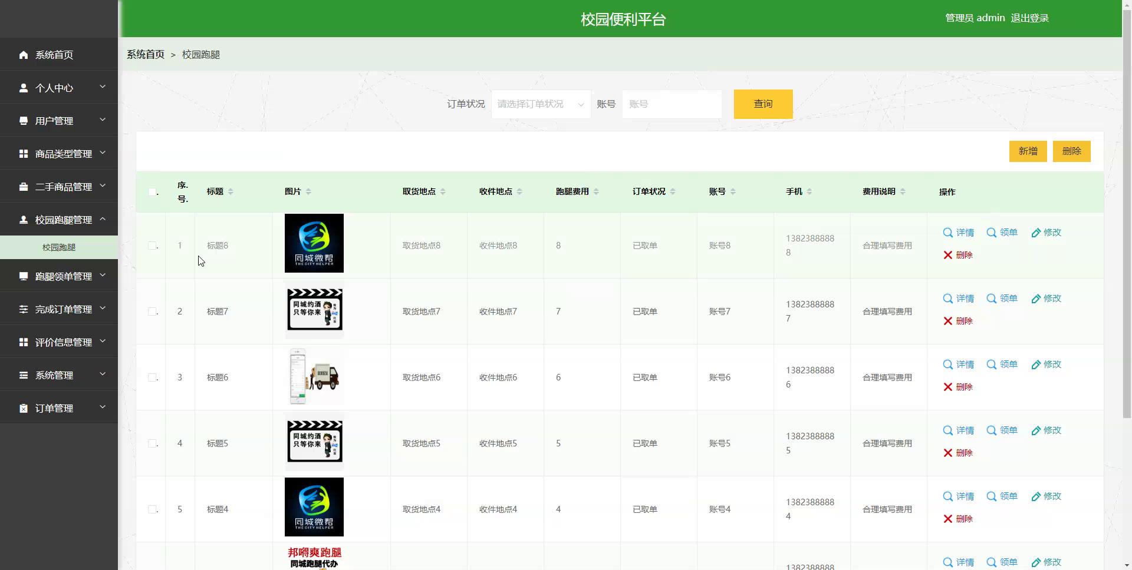1132x570 pixels.
Task: Click 领单 for row 标题8
Action: coord(1002,233)
